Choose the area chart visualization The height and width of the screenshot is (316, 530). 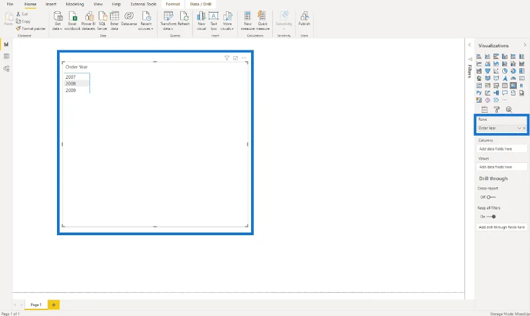pyautogui.click(x=488, y=64)
